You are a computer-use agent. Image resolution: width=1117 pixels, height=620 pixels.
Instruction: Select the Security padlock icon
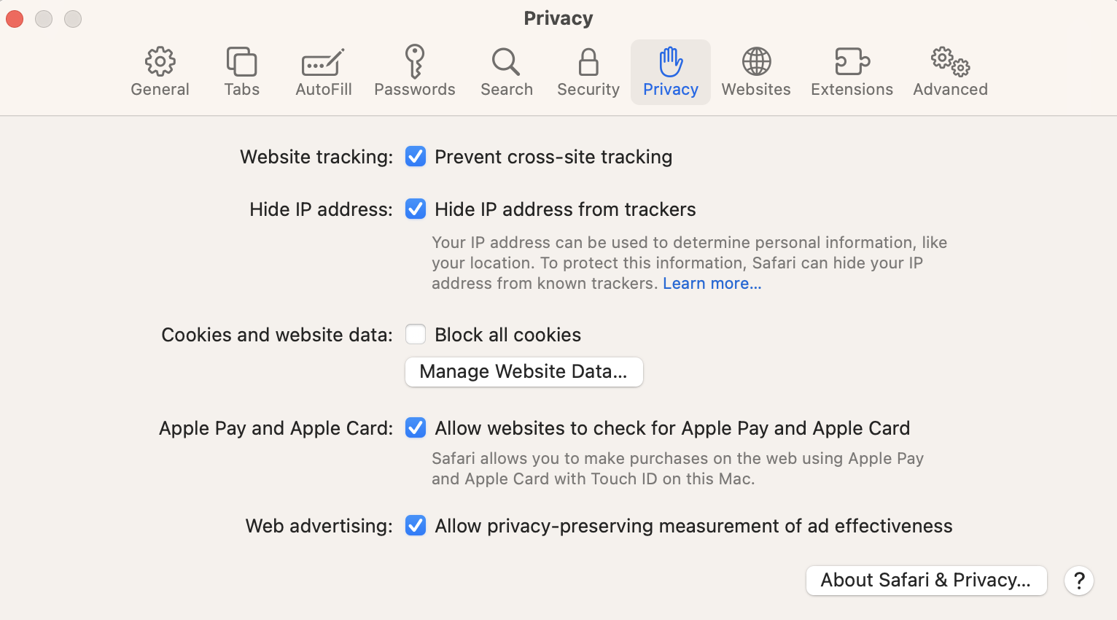pos(588,63)
